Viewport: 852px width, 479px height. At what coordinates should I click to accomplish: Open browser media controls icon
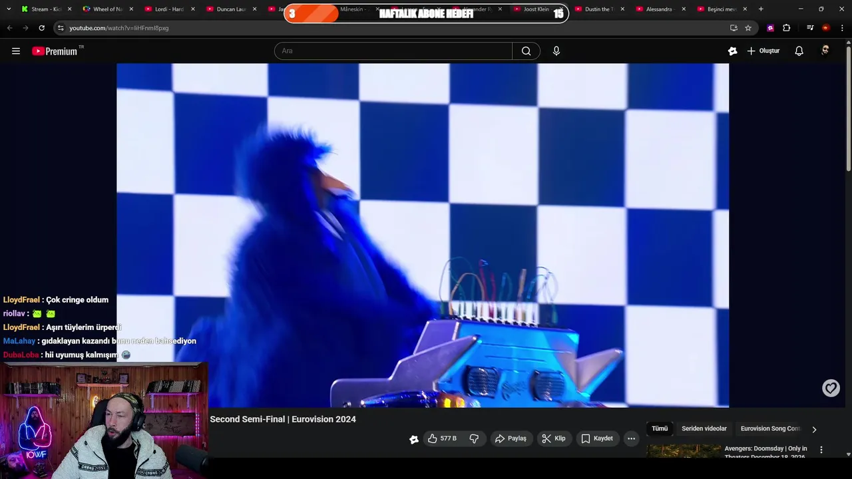click(810, 28)
